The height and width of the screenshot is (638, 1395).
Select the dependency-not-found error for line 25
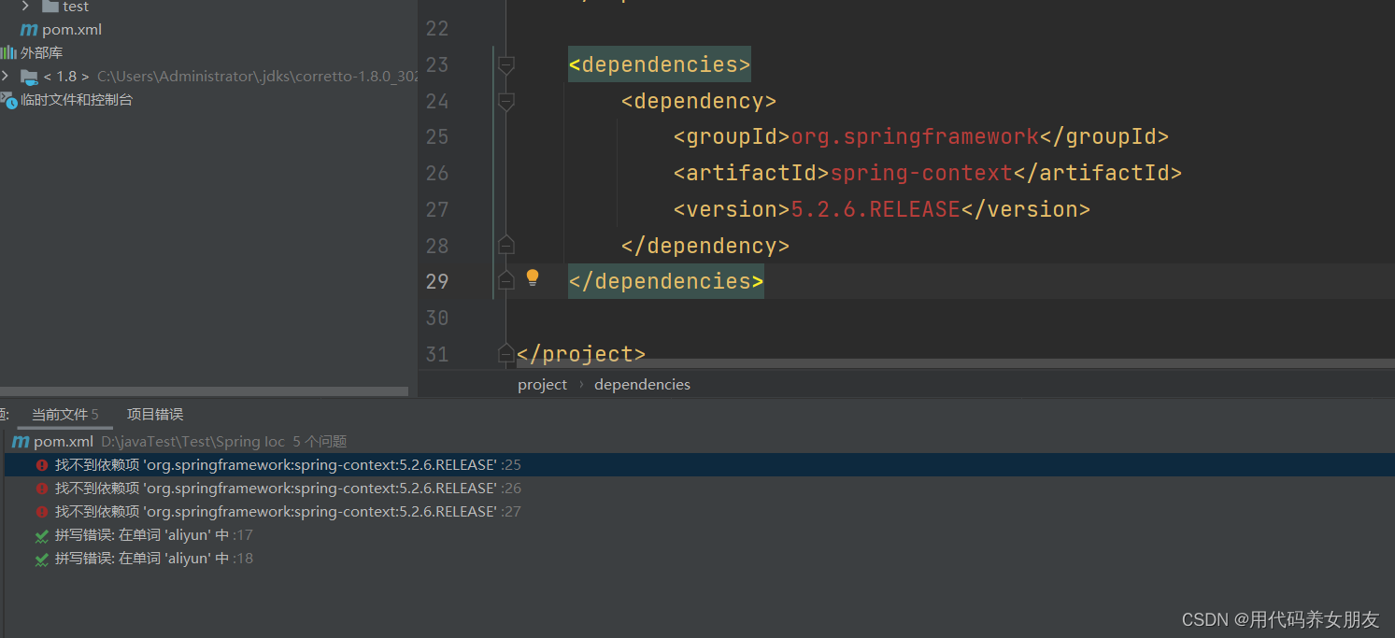pyautogui.click(x=700, y=464)
